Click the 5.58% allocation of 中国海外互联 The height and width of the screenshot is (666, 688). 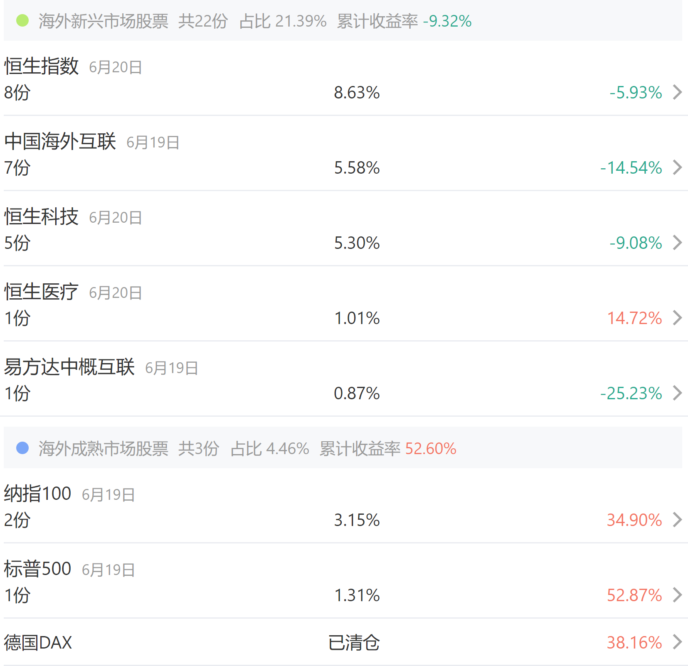pos(357,168)
